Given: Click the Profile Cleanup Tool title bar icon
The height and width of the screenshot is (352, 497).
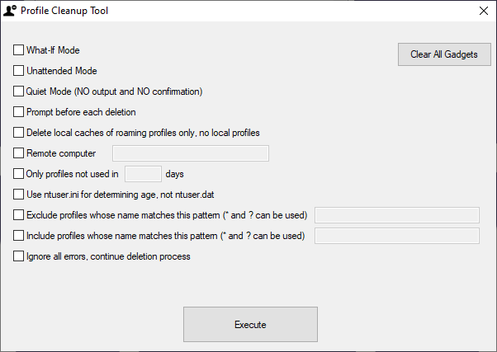Looking at the screenshot, I should coord(10,12).
